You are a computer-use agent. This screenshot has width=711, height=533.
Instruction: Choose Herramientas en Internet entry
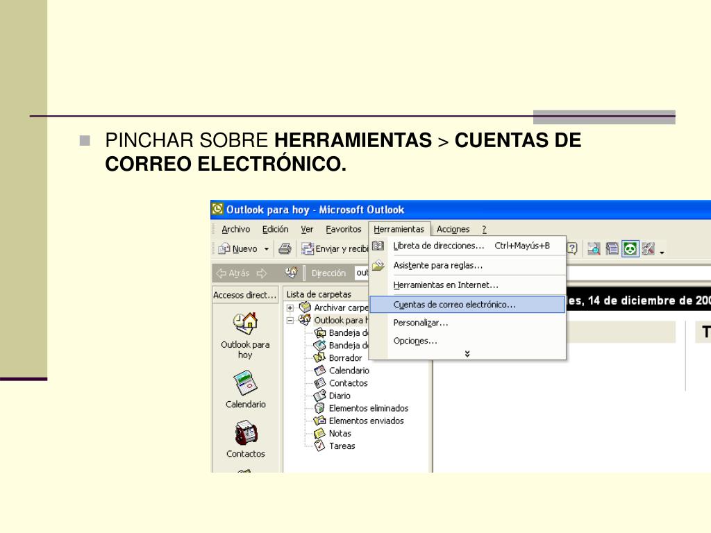pyautogui.click(x=467, y=285)
